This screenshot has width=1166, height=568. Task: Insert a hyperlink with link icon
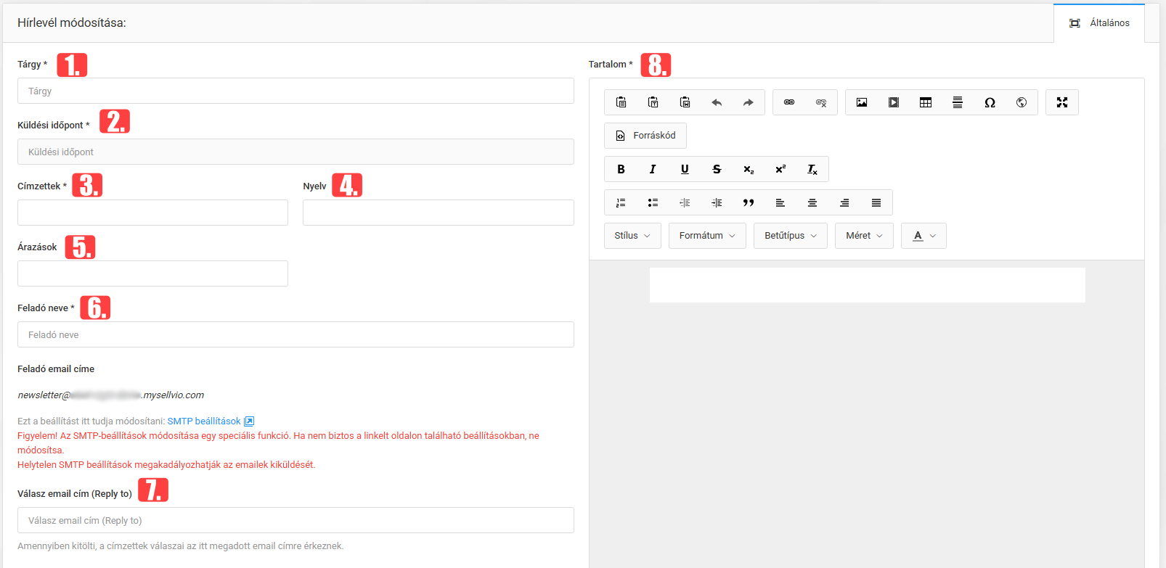pos(789,102)
